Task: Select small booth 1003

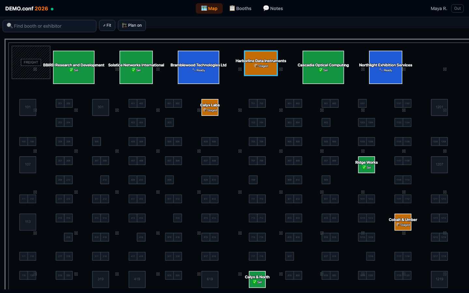Action: tap(362, 123)
